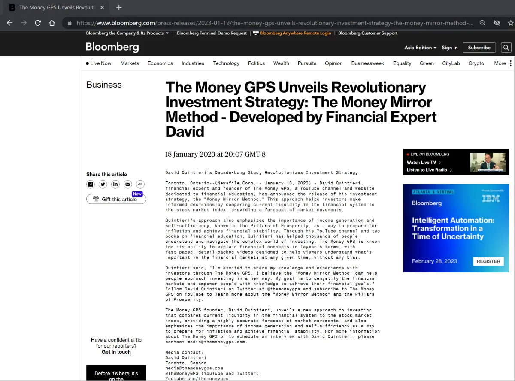Click the eye-slash tracking icon in address bar
515x381 pixels.
point(497,23)
